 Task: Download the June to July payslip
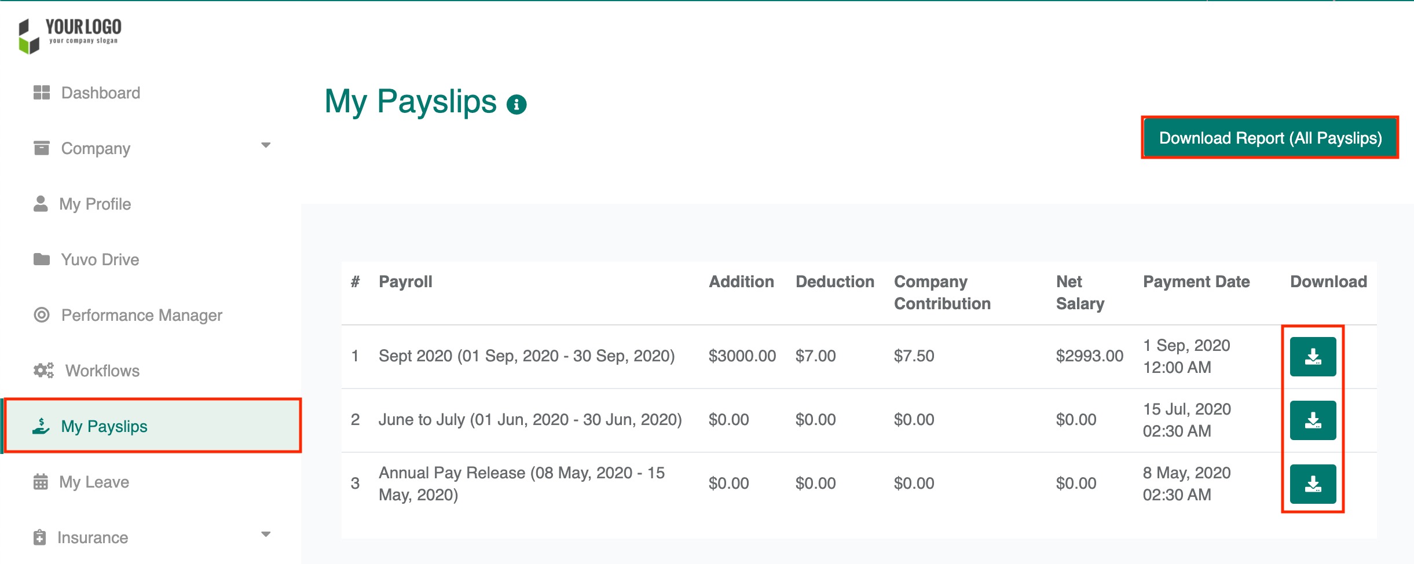tap(1313, 420)
